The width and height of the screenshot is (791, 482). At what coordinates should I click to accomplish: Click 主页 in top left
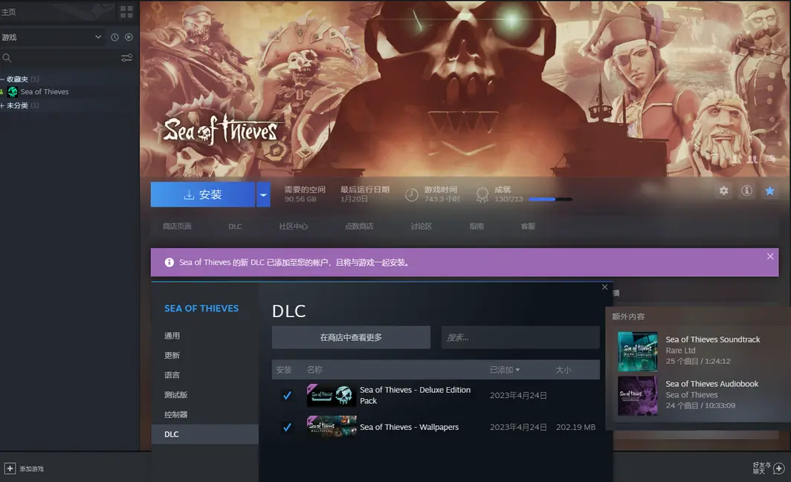click(9, 12)
